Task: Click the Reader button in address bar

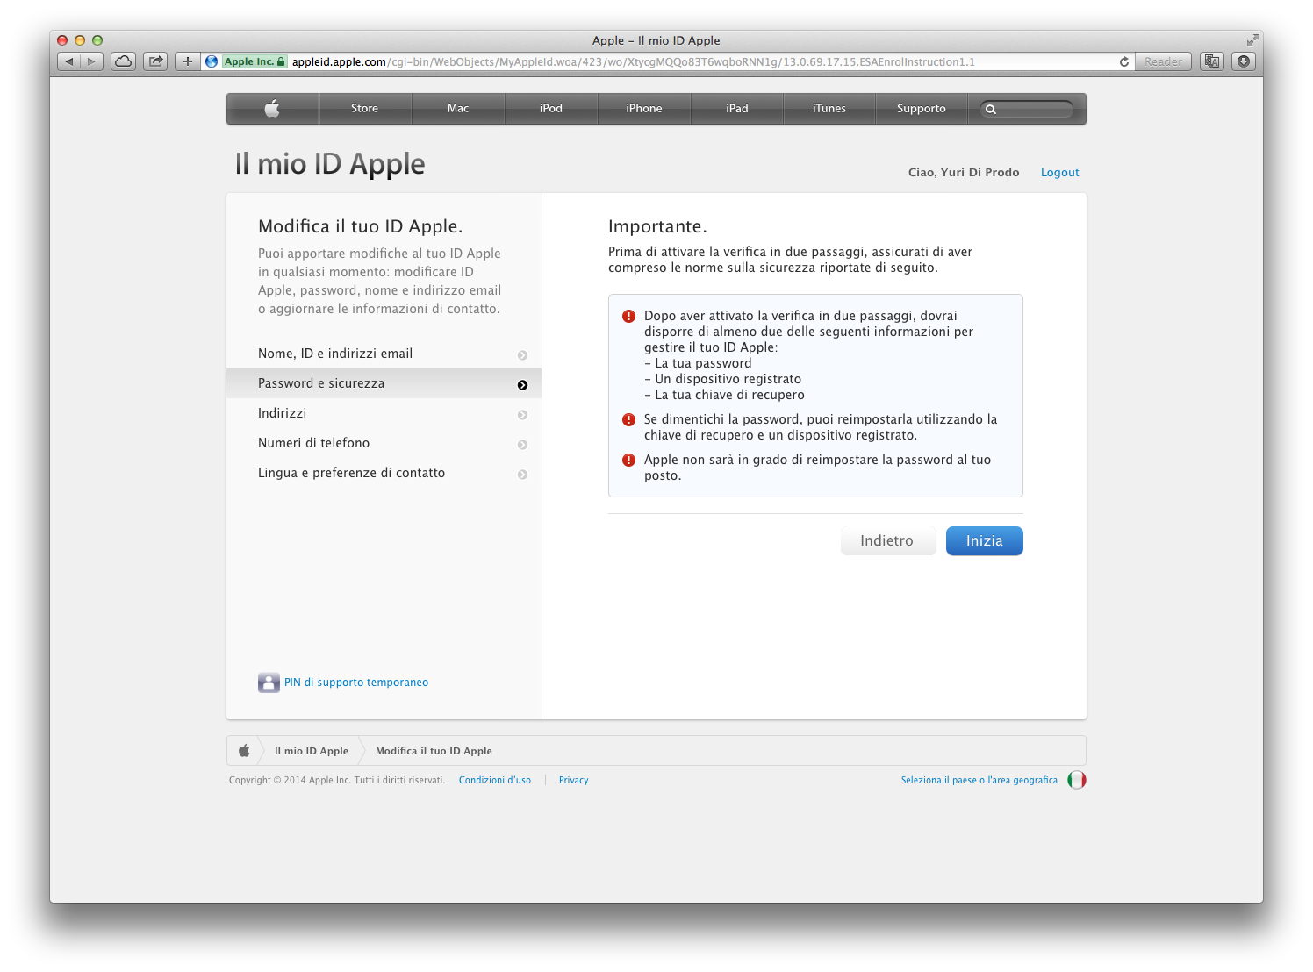Action: (x=1163, y=61)
